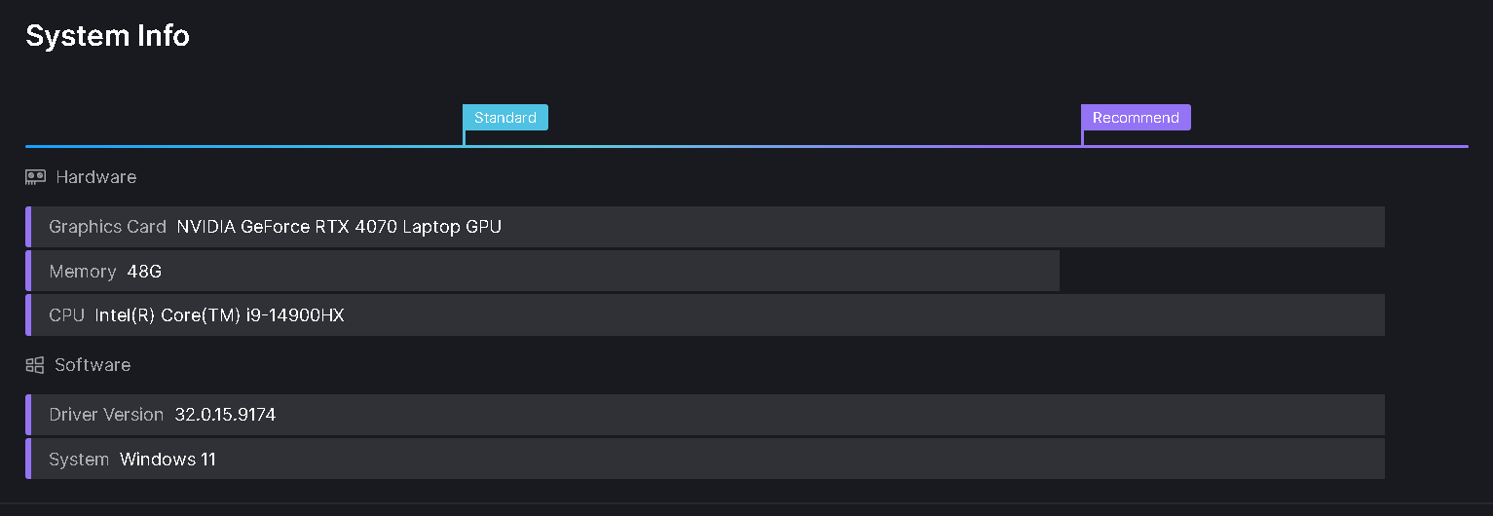1493x516 pixels.
Task: Click the Hardware section label
Action: click(x=95, y=177)
